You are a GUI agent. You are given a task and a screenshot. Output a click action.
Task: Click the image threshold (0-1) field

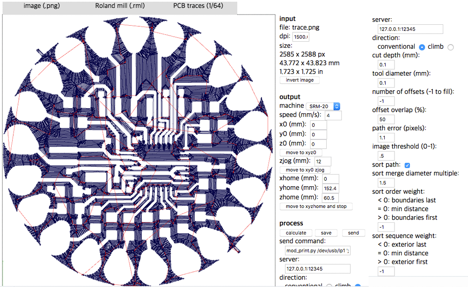click(386, 156)
